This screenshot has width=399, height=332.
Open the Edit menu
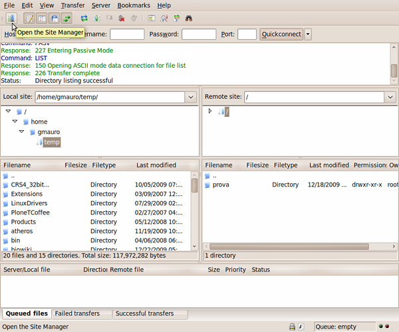[27, 5]
